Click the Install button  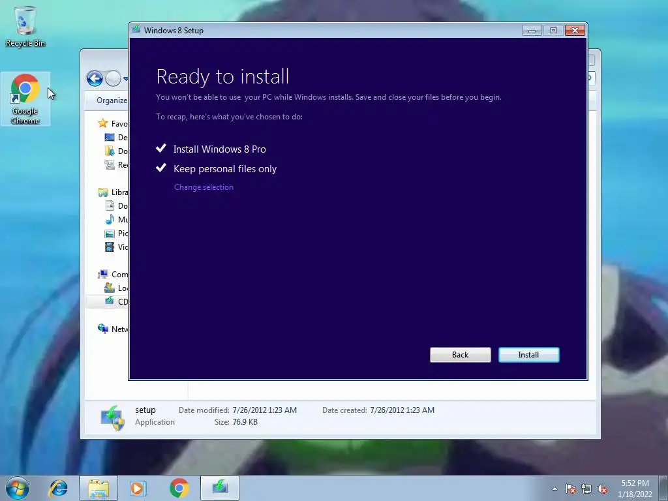tap(528, 355)
